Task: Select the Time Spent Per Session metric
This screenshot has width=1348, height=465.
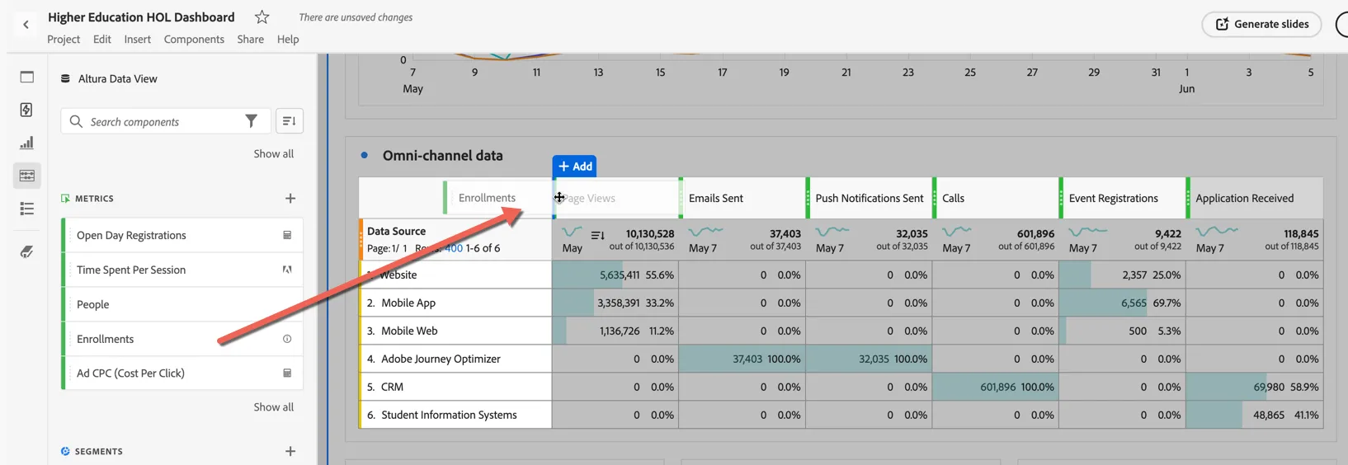Action: tap(182, 270)
